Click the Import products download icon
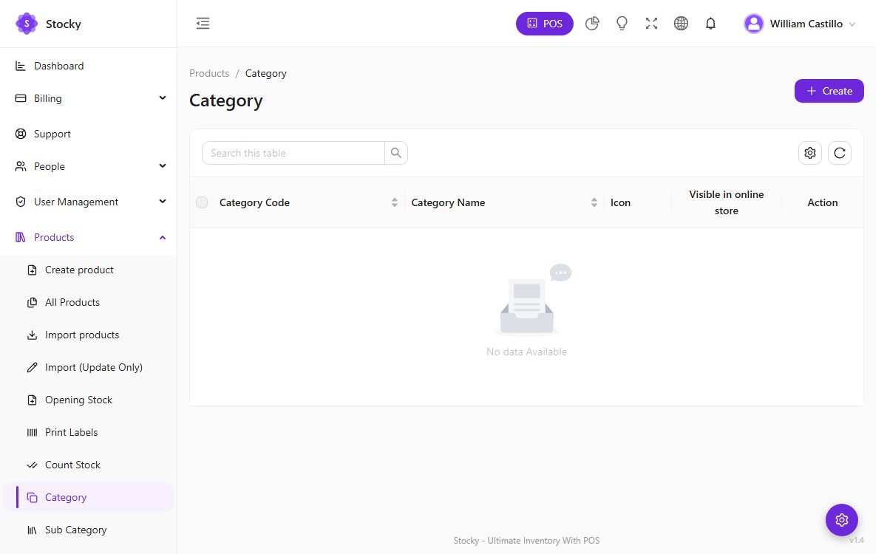The image size is (887, 554). coord(32,335)
